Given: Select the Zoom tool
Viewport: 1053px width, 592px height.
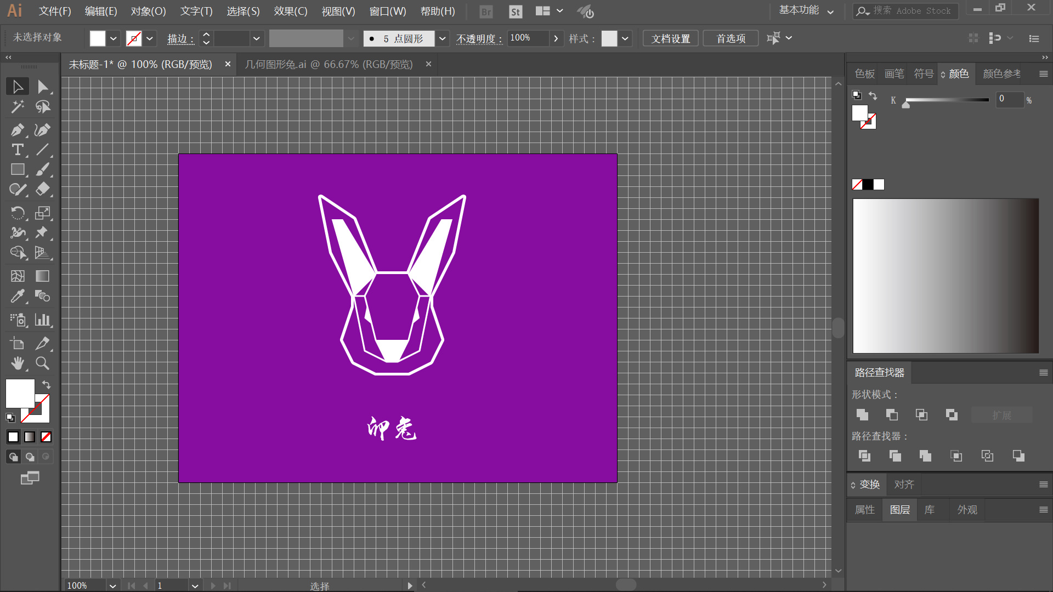Looking at the screenshot, I should (x=42, y=363).
